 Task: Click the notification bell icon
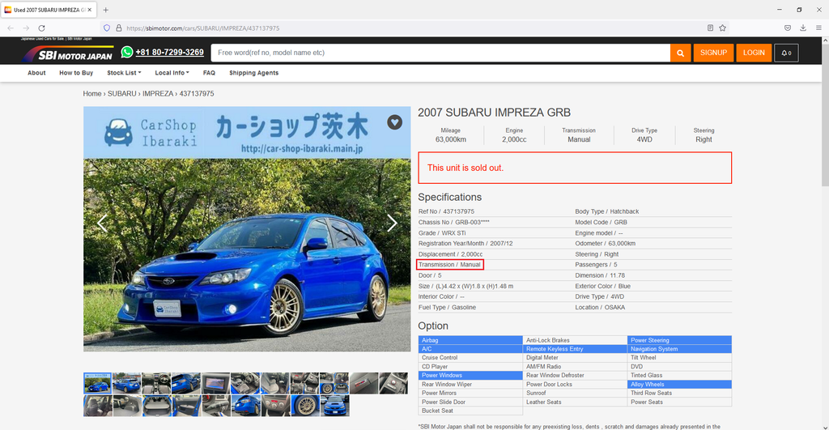tap(786, 53)
